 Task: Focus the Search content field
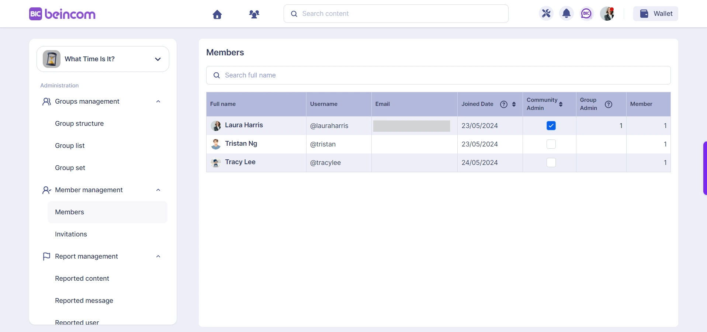[396, 14]
